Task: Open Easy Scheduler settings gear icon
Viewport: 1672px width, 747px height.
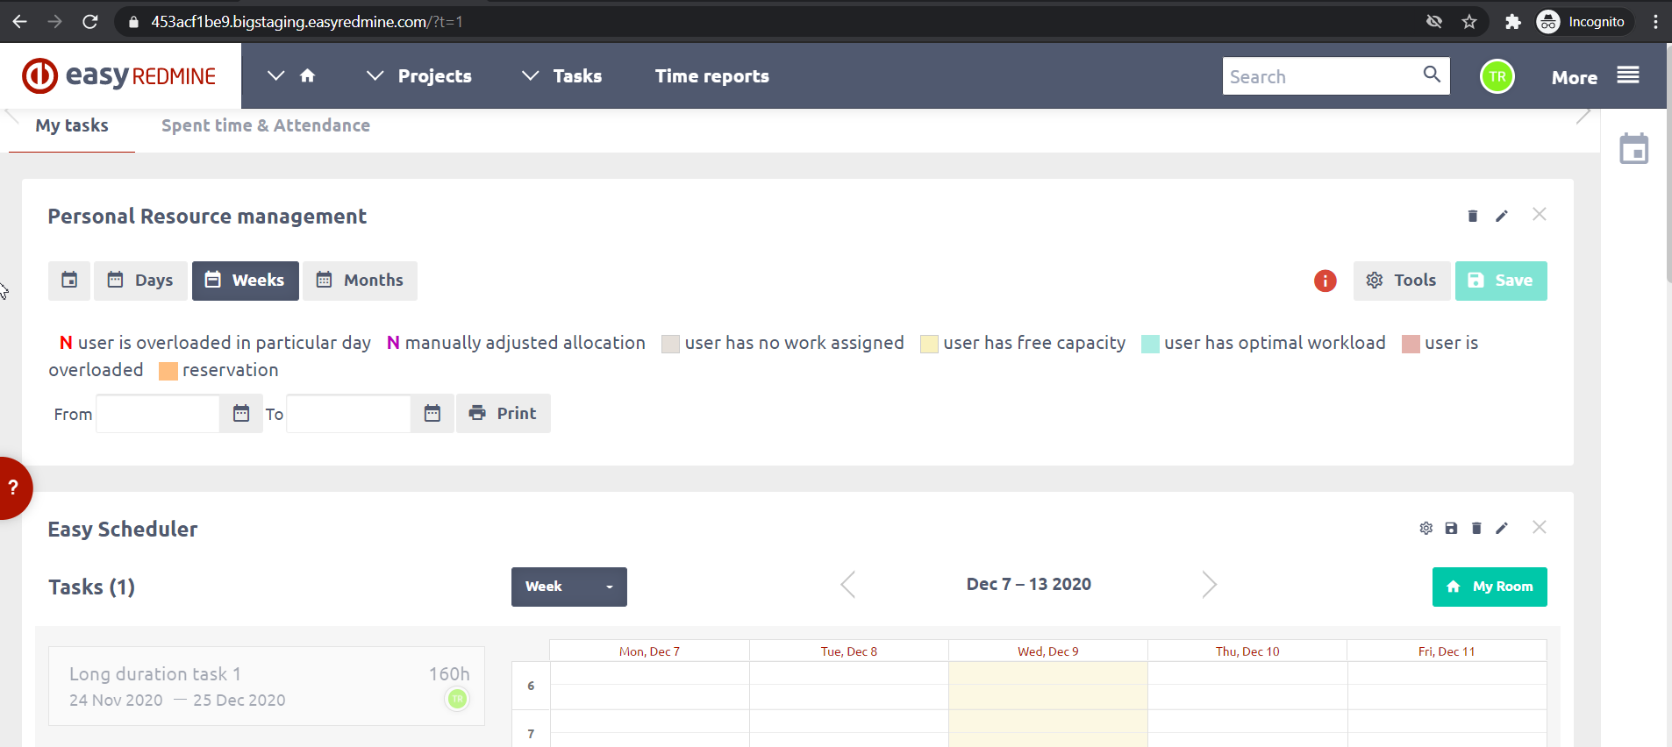Action: pos(1426,528)
